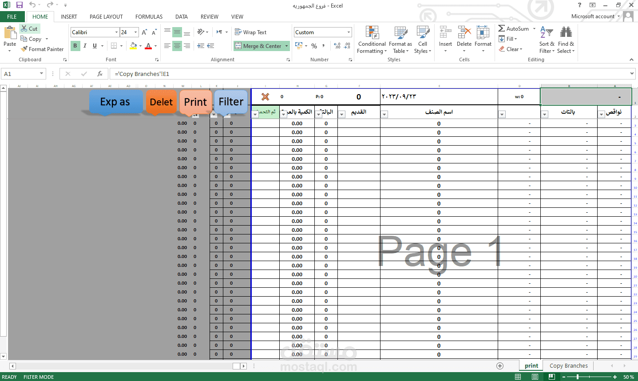Align text to the right
The width and height of the screenshot is (638, 381).
(187, 46)
